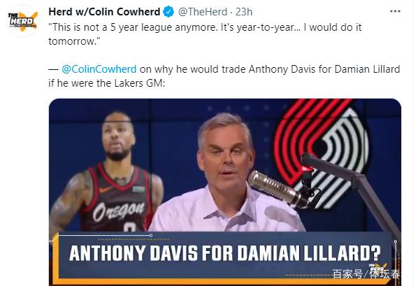The width and height of the screenshot is (418, 286).
Task: Follow the @ColinCowherd mention link
Action: 99,69
